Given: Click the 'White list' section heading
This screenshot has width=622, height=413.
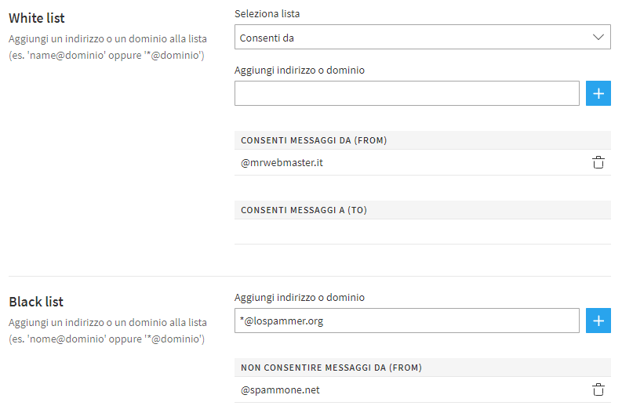Looking at the screenshot, I should (x=37, y=18).
